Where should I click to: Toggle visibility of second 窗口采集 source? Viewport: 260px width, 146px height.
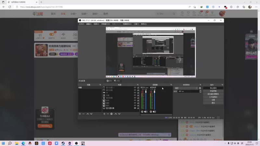pos(135,90)
